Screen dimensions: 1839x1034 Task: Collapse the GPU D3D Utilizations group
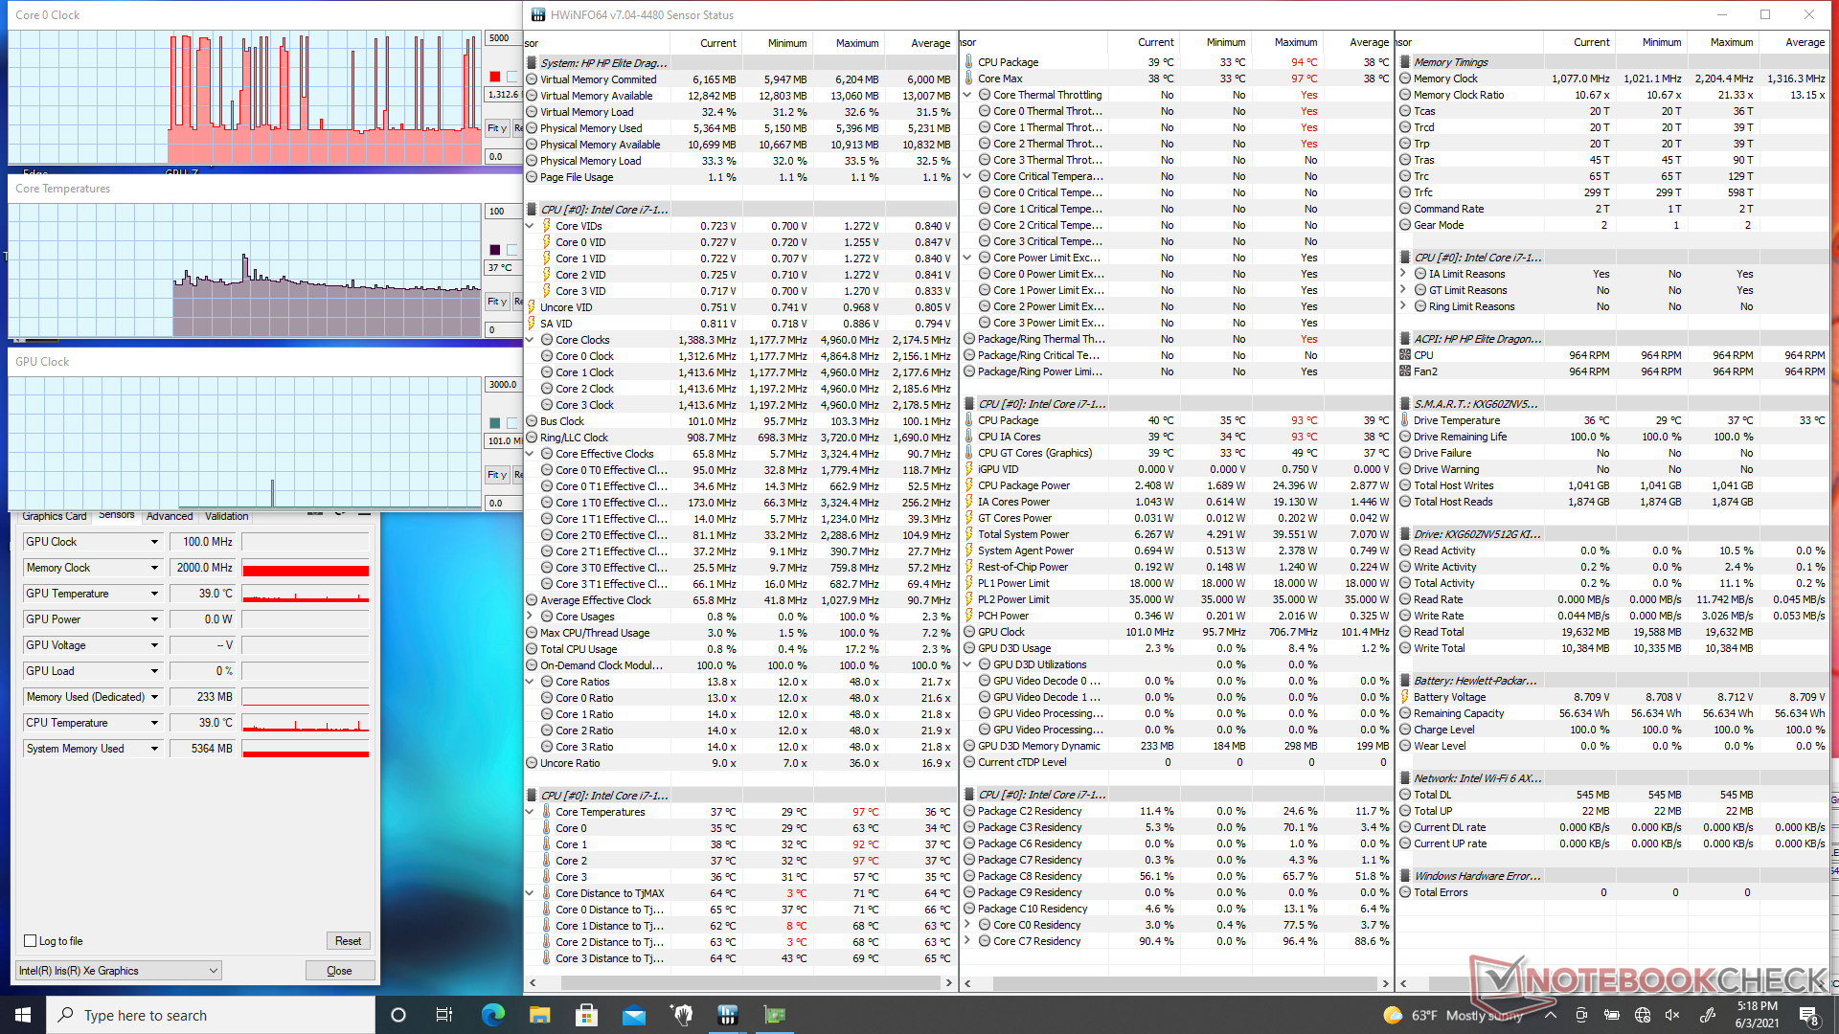[967, 664]
